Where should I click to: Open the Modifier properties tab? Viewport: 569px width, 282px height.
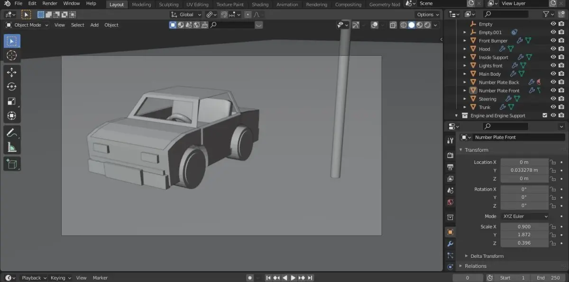450,244
